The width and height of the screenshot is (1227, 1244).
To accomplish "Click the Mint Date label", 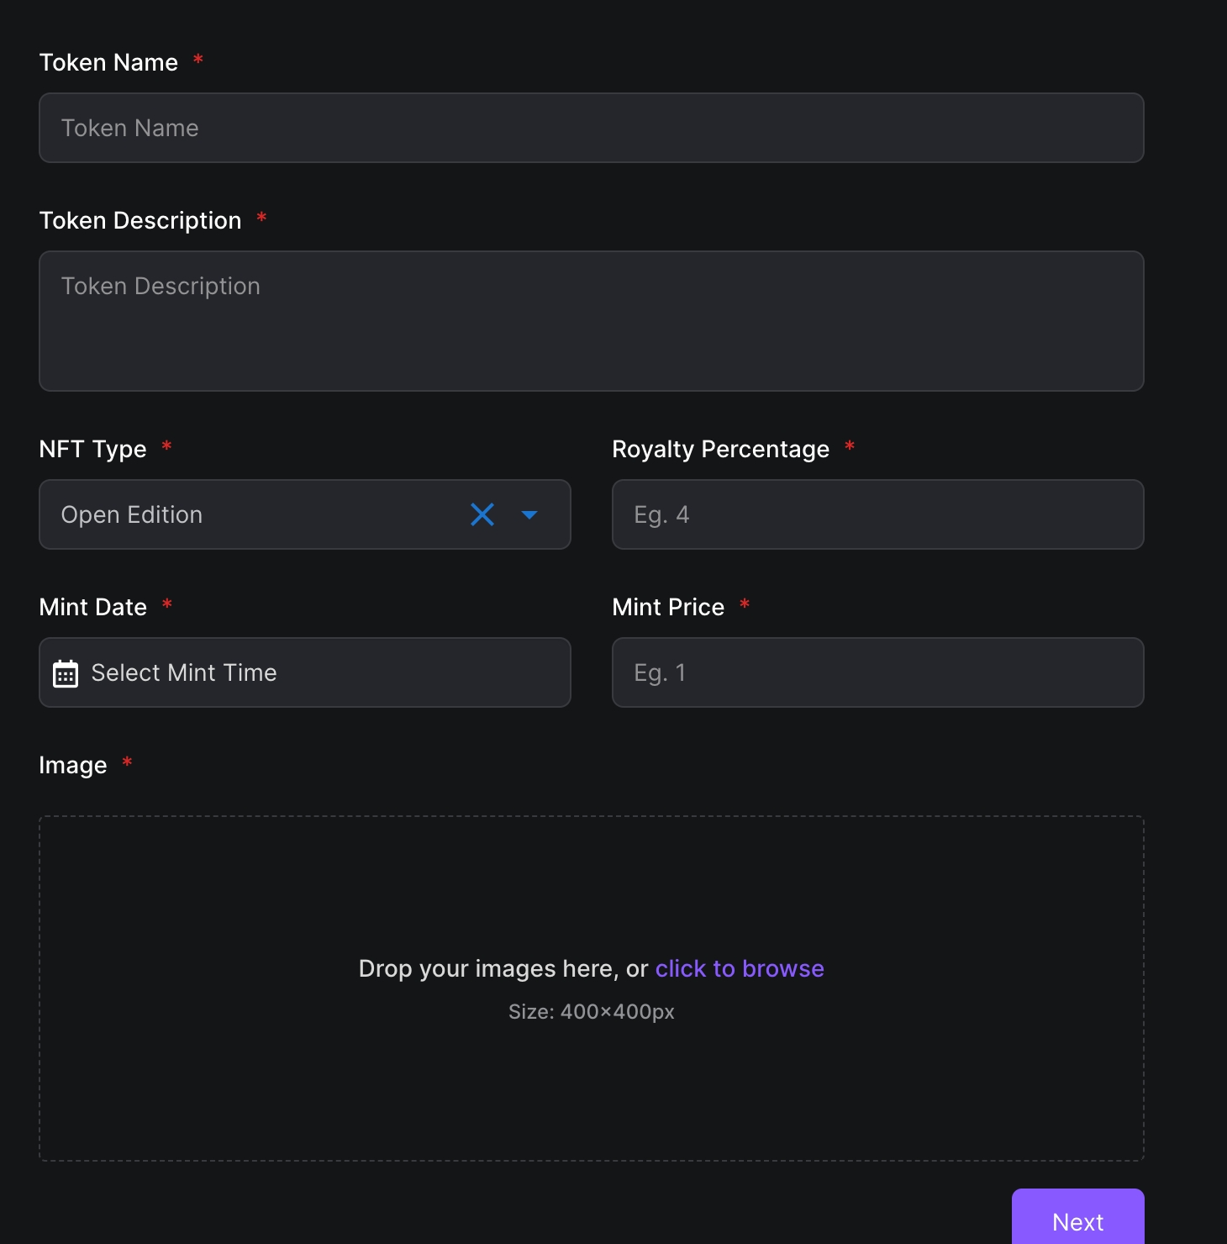I will point(92,607).
